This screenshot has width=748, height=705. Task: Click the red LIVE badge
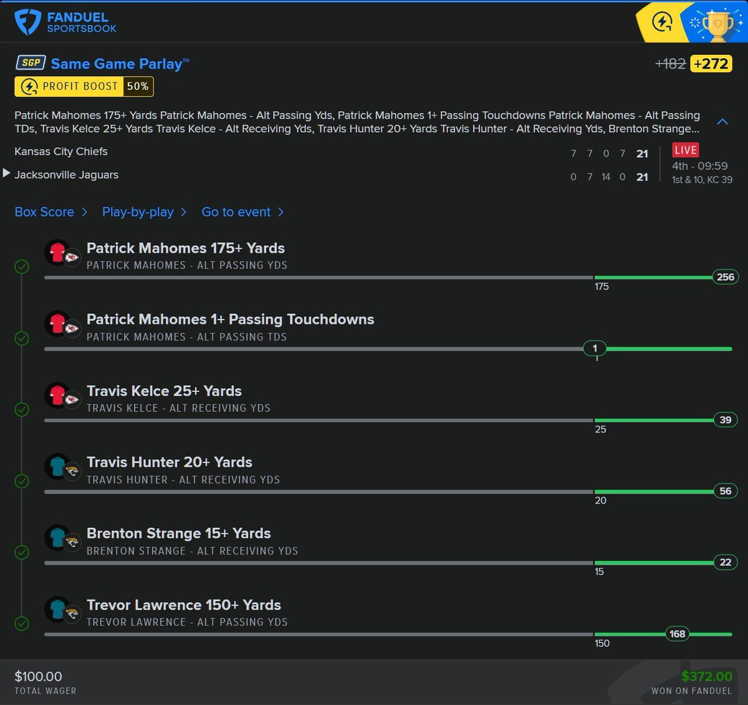coord(686,150)
